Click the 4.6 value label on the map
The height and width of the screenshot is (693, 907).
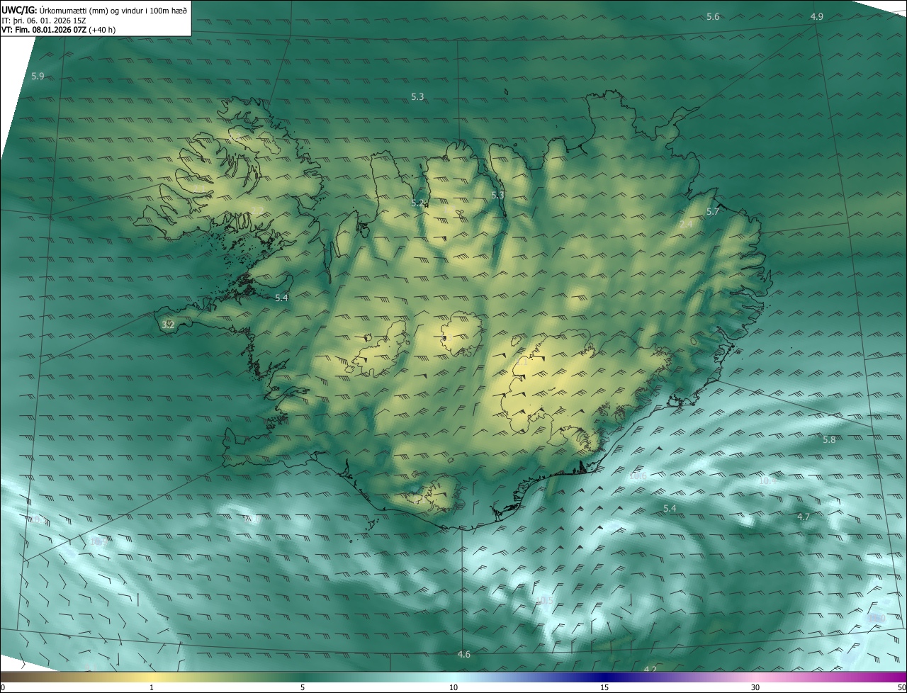pyautogui.click(x=464, y=654)
